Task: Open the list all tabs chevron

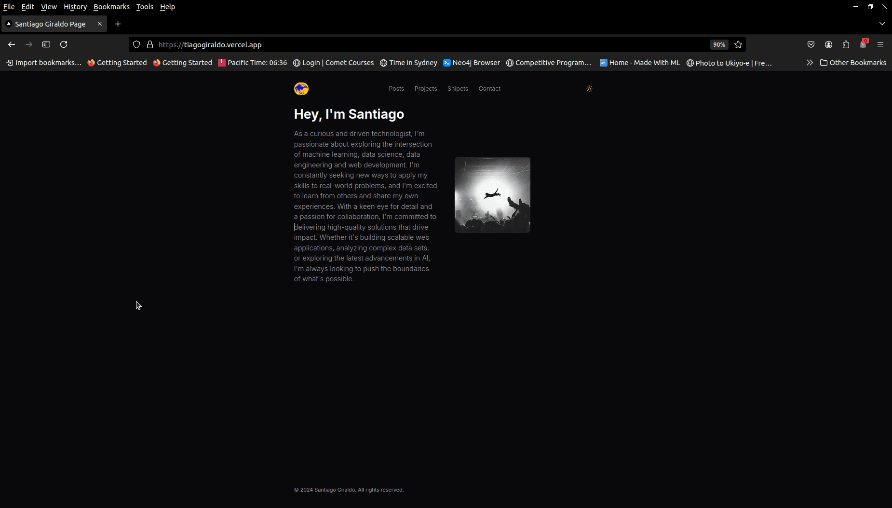Action: 882,23
